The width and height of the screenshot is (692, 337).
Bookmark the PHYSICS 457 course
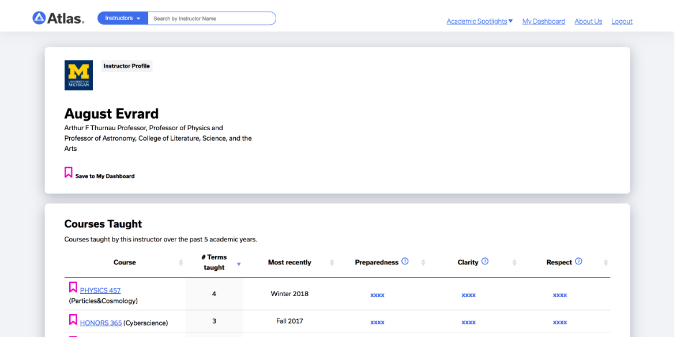point(73,287)
